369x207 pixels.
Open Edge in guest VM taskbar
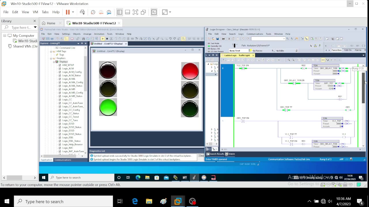tap(138, 177)
